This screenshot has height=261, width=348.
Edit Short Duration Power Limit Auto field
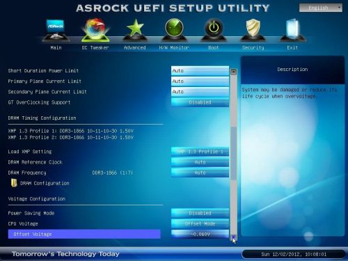pyautogui.click(x=200, y=70)
